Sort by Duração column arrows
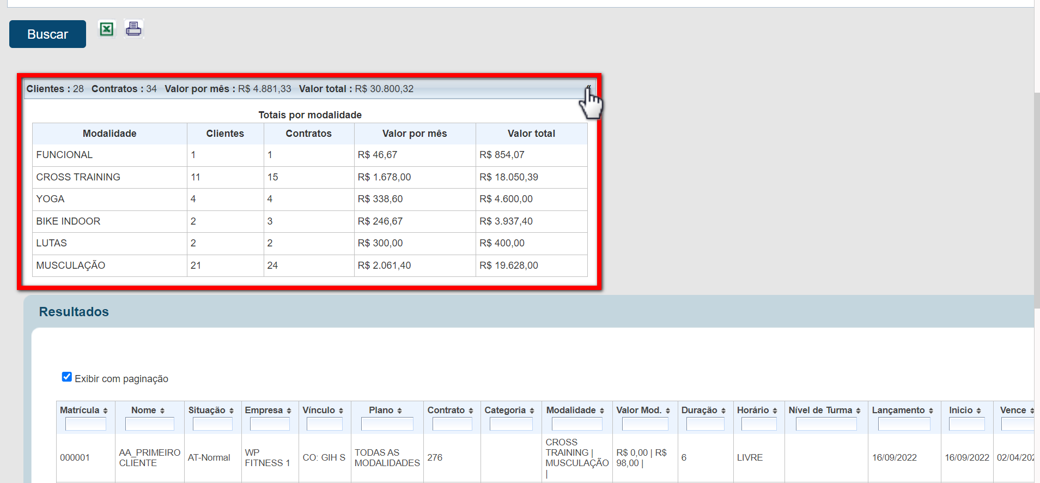 click(x=723, y=411)
